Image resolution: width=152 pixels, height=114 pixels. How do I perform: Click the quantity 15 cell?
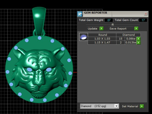(x=121, y=39)
